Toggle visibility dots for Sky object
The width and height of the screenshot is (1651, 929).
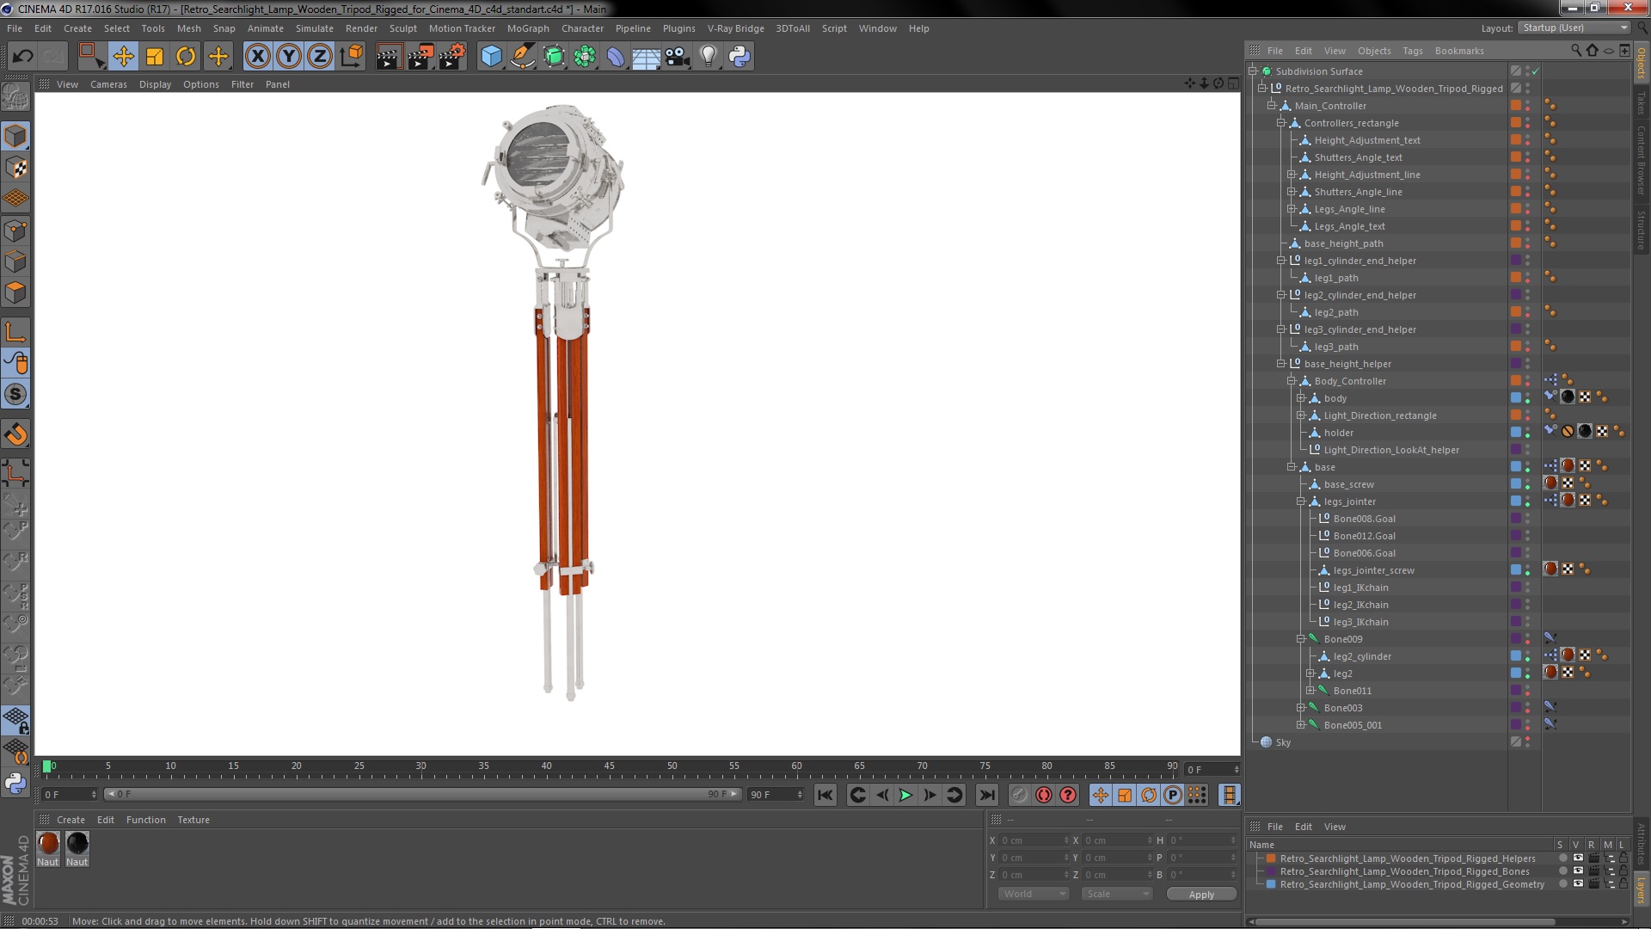[x=1527, y=742]
